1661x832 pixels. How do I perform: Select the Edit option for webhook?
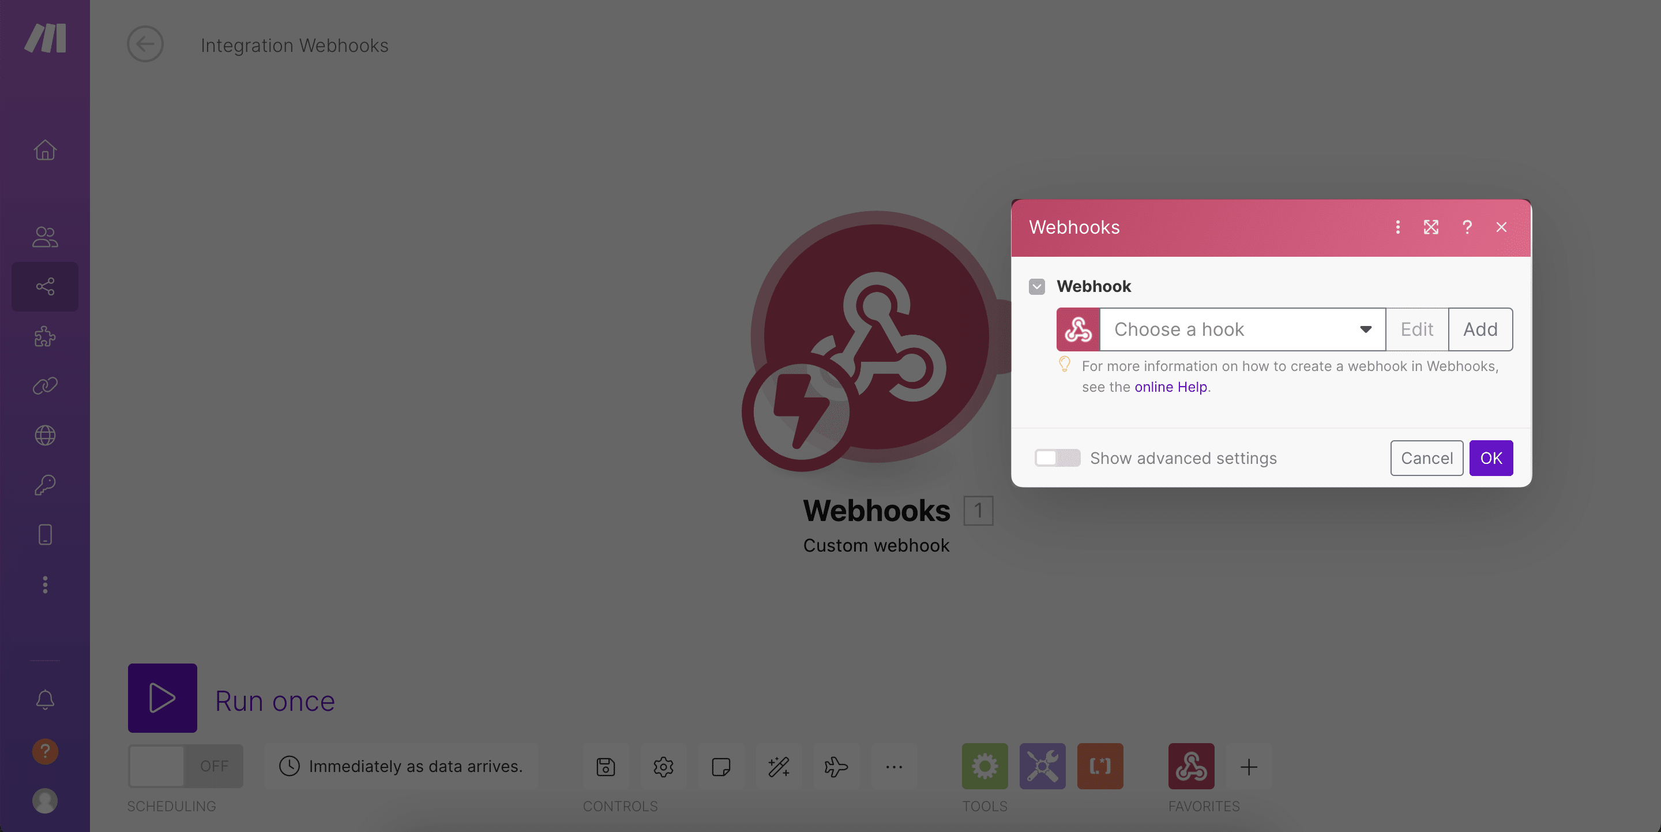pyautogui.click(x=1417, y=328)
